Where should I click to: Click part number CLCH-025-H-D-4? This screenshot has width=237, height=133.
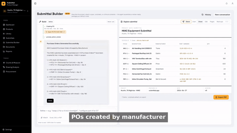(186, 48)
